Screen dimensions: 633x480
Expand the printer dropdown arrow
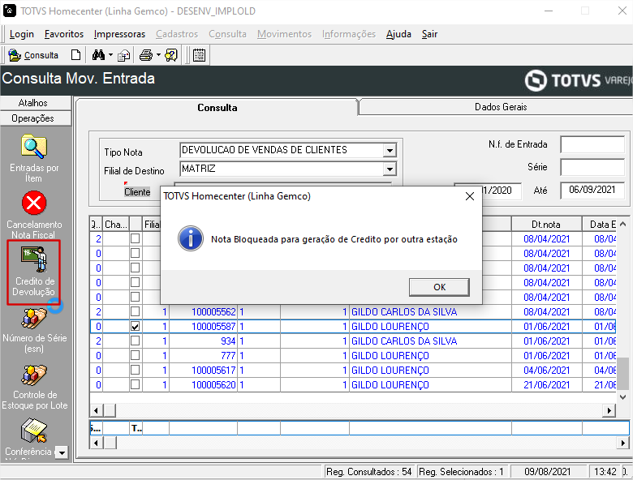158,55
